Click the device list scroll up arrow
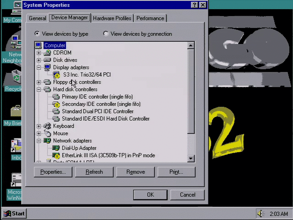This screenshot has width=293, height=220. tap(191, 45)
